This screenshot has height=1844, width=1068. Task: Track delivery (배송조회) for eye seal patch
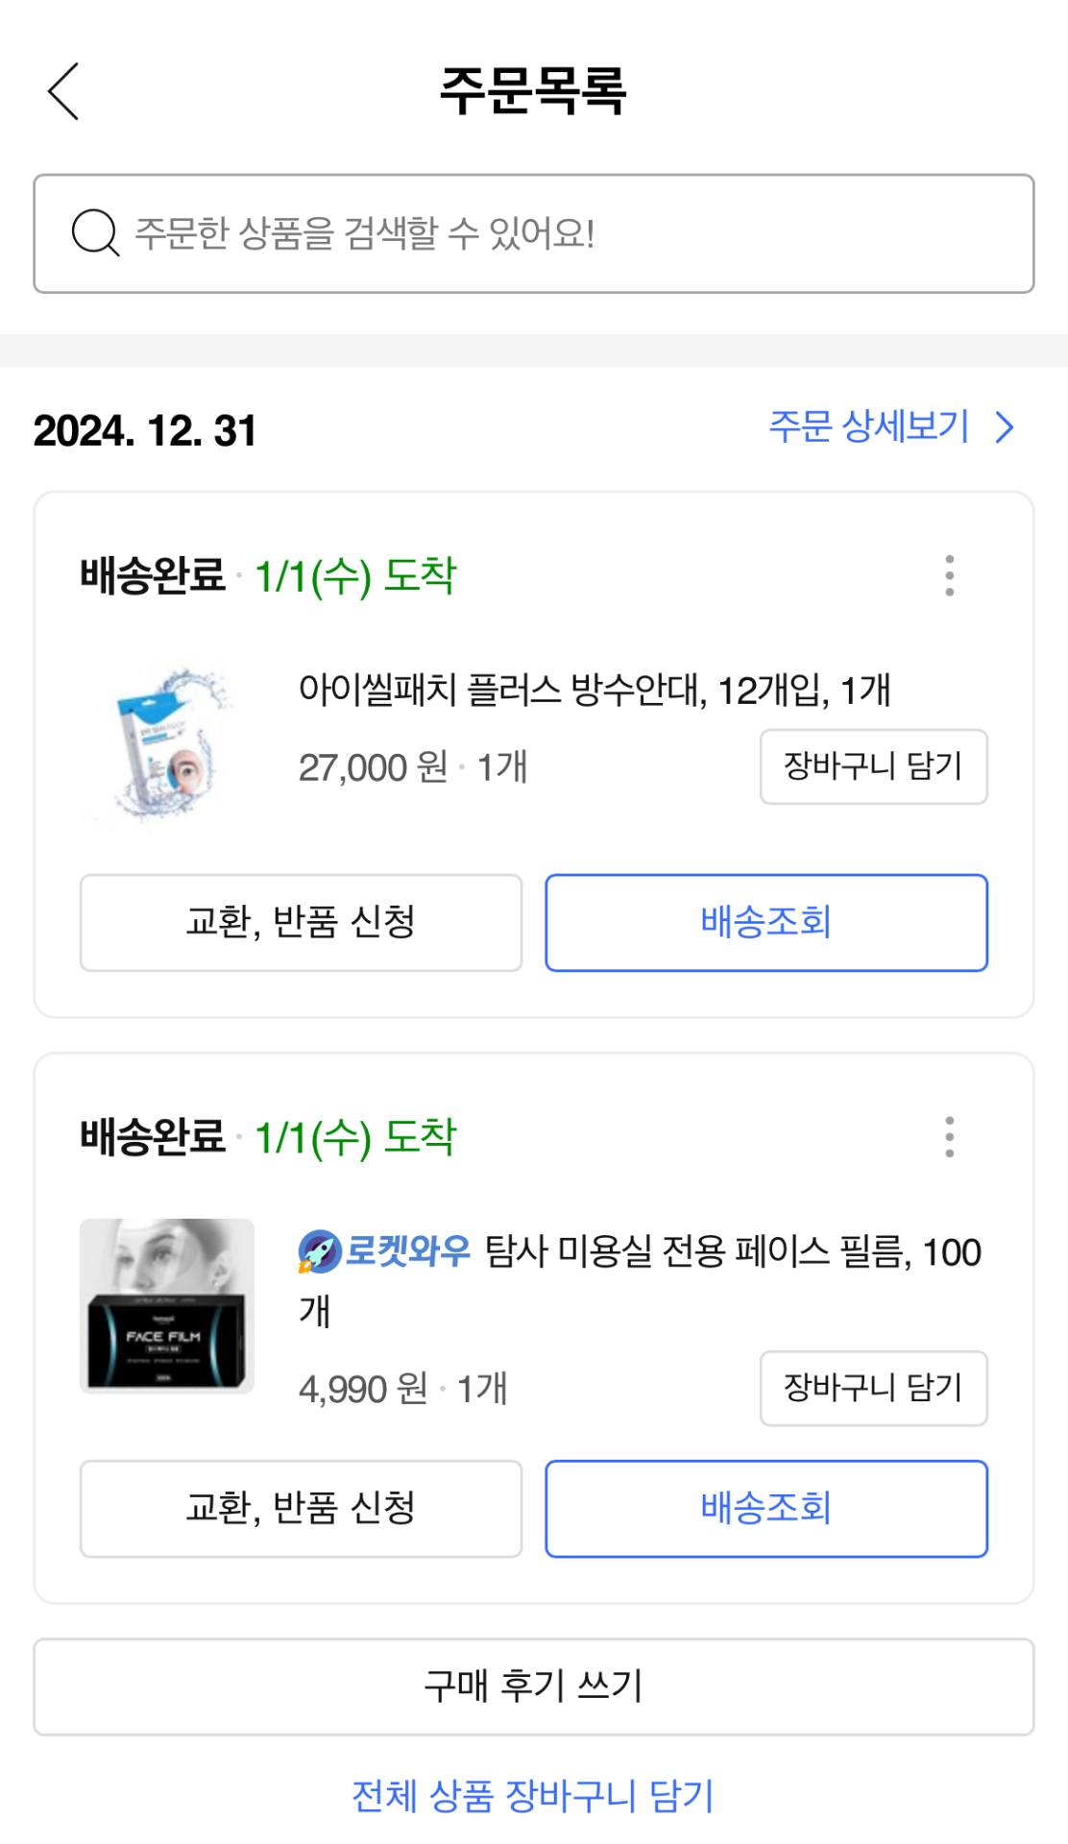pos(766,922)
